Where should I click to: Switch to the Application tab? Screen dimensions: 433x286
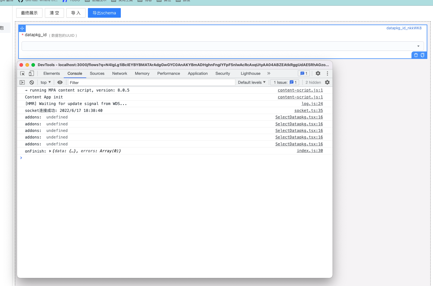pos(198,73)
